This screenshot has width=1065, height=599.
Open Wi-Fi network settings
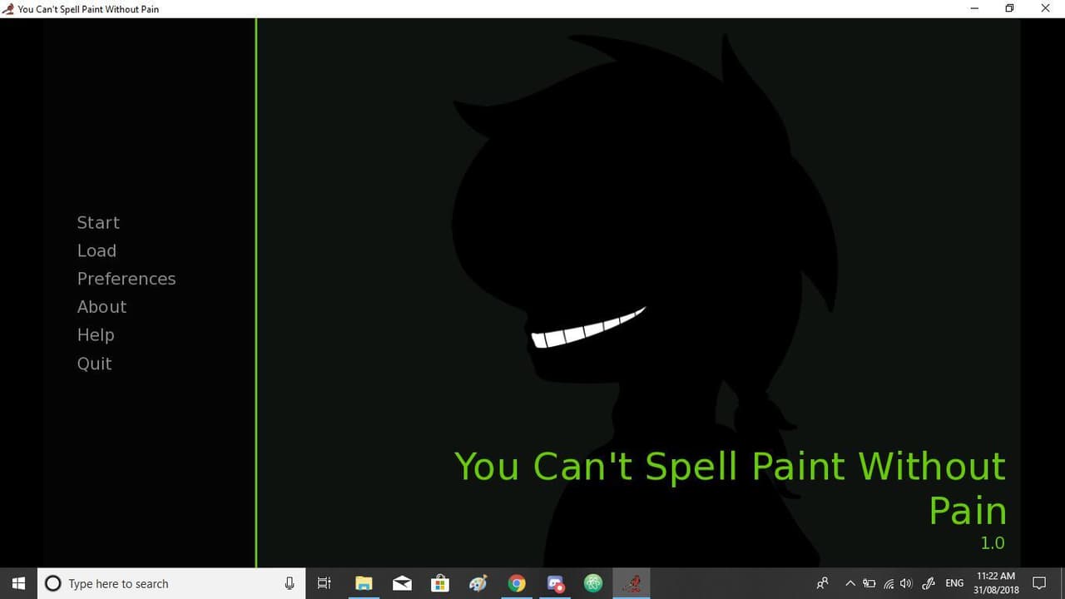click(x=889, y=583)
